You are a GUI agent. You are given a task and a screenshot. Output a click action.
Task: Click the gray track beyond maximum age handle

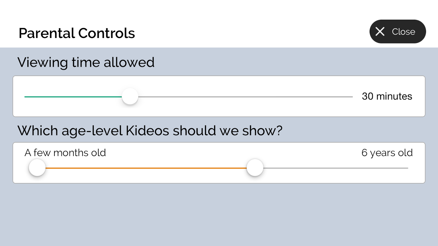tap(336, 168)
